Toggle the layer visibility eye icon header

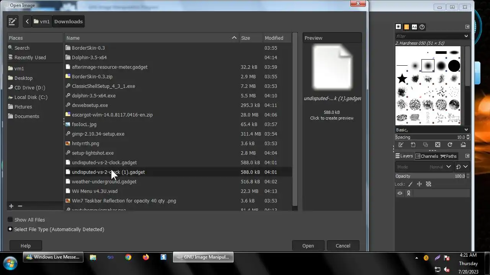pos(400,193)
